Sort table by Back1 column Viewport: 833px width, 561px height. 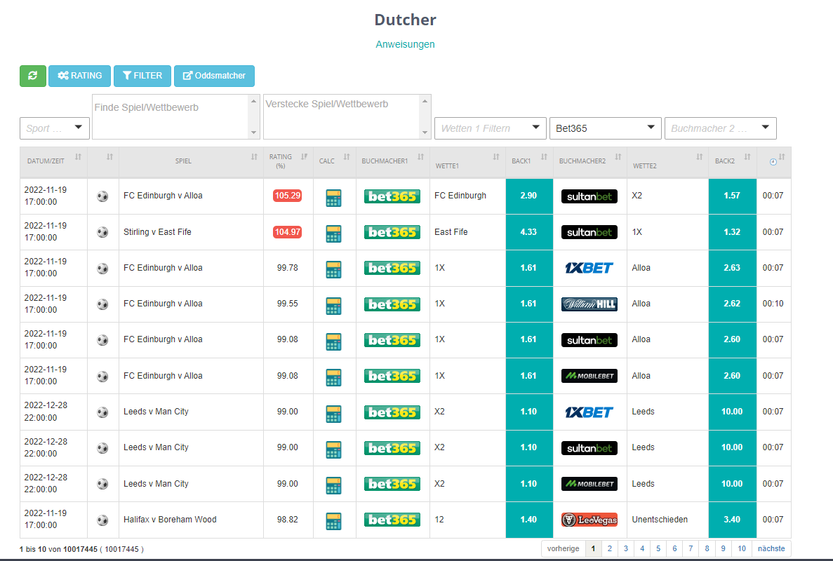pos(529,162)
